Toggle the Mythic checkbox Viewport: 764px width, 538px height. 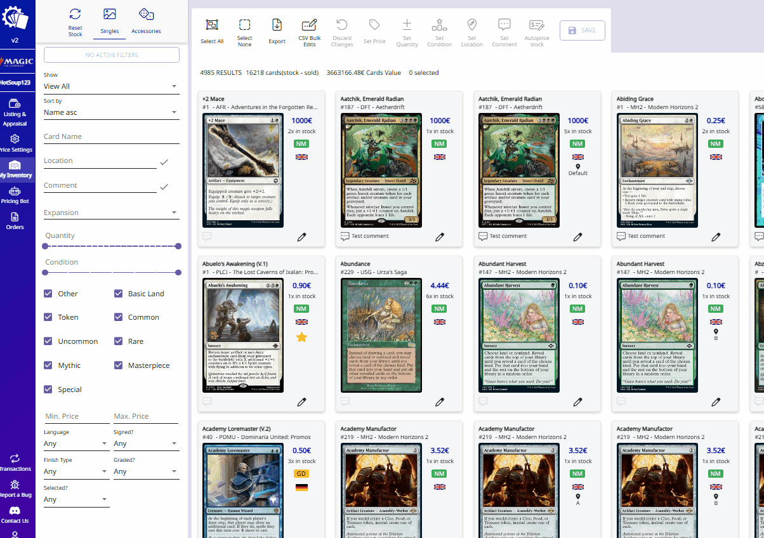48,365
